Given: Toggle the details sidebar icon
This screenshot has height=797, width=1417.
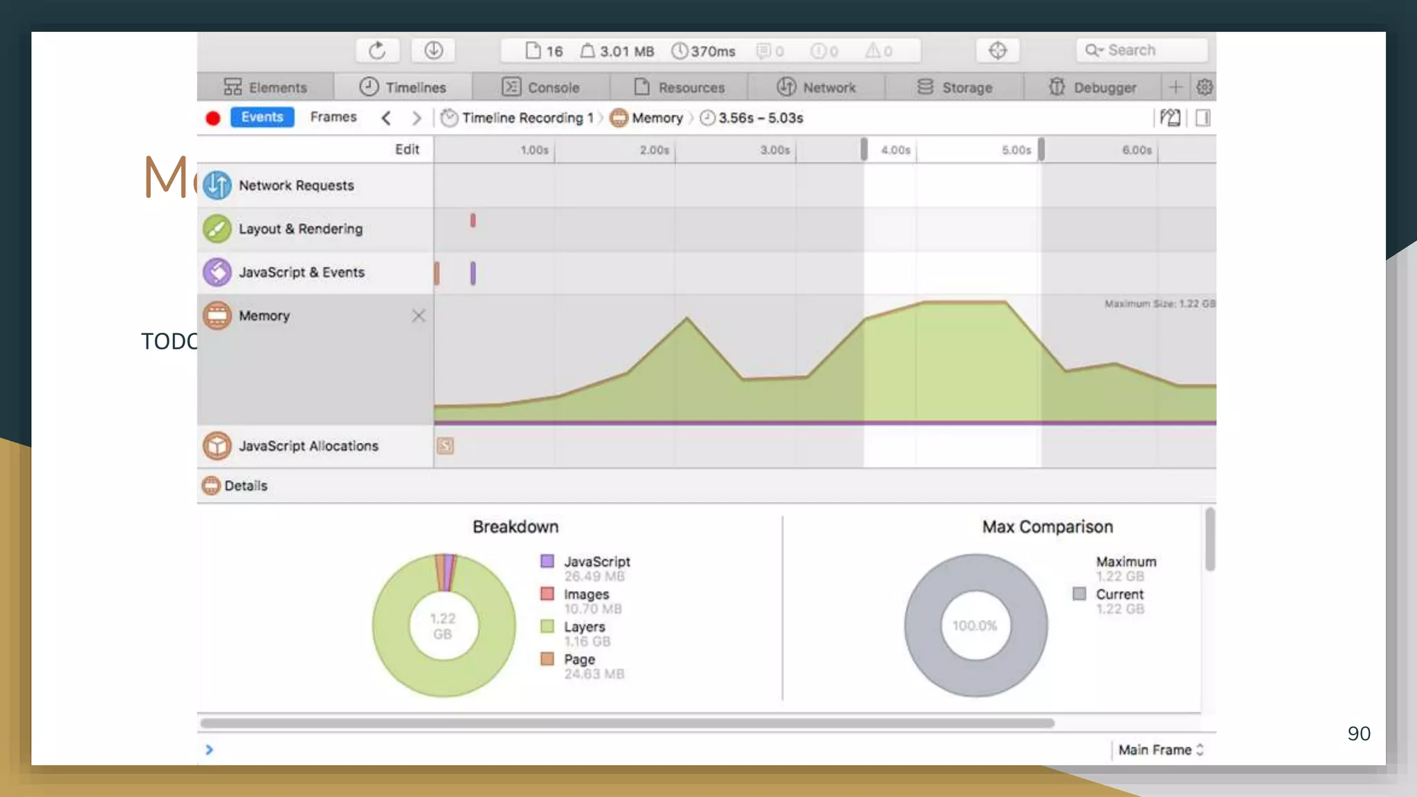Looking at the screenshot, I should point(1203,118).
